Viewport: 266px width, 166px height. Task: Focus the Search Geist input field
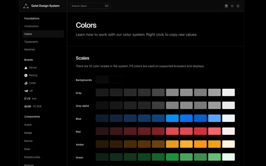(x=90, y=6)
